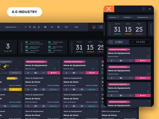
Task: Select the thermometer temperature icon
Action: (x=38, y=27)
